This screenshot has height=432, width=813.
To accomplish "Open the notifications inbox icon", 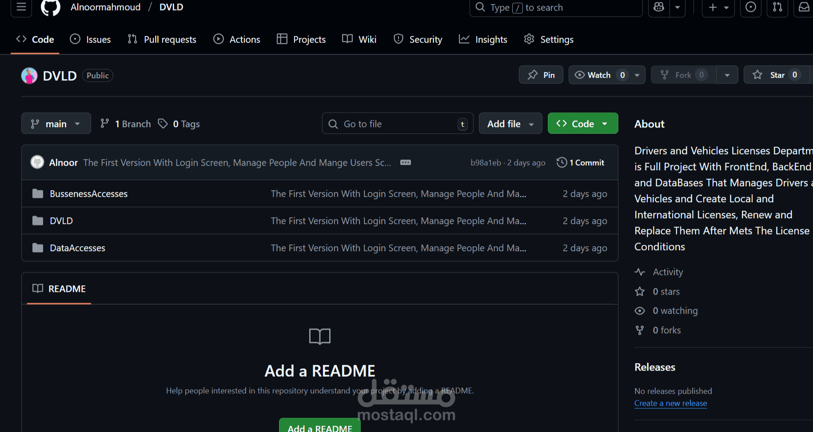I will (x=804, y=7).
